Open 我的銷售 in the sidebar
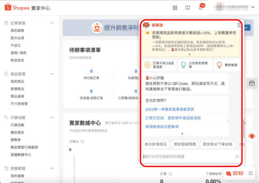259x183 pixels. pyautogui.click(x=17, y=31)
